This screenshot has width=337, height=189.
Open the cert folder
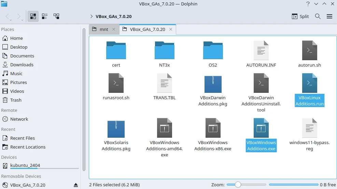[x=116, y=51]
